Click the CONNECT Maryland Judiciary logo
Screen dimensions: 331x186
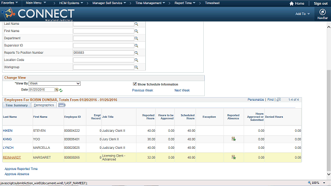(x=38, y=14)
